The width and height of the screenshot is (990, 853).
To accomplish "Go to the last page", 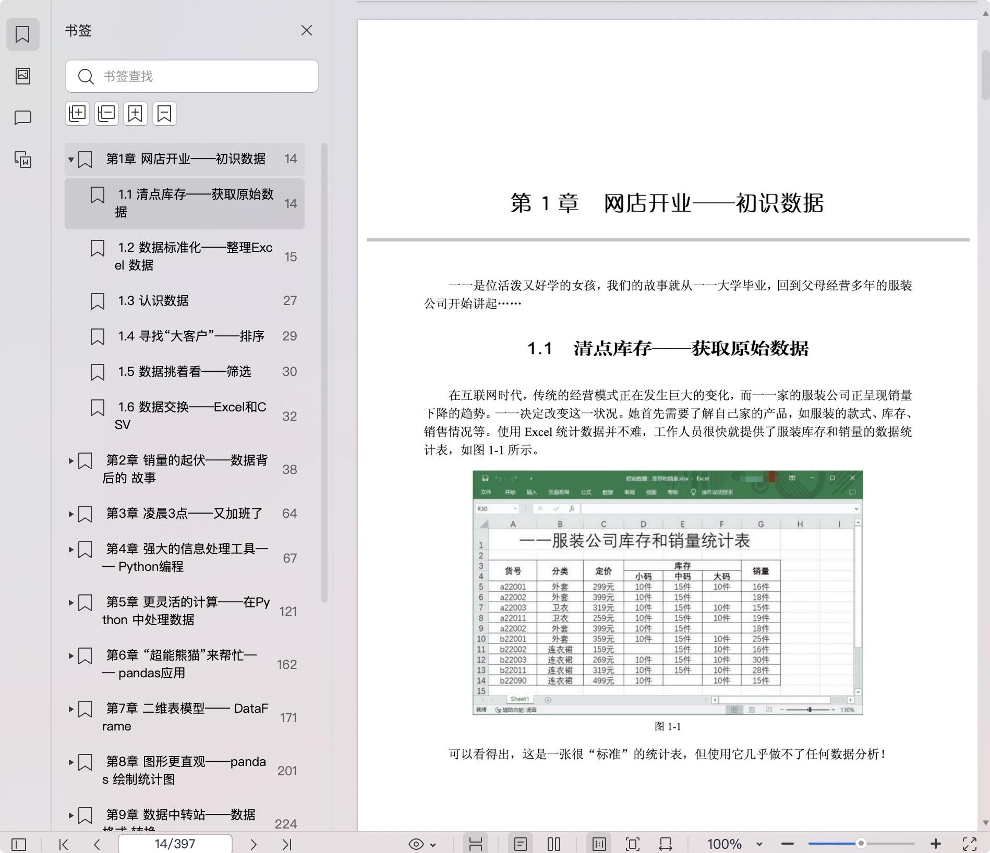I will [287, 844].
